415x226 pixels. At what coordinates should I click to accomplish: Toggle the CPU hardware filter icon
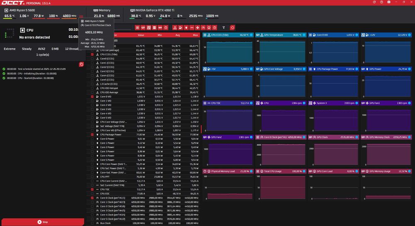point(137,27)
